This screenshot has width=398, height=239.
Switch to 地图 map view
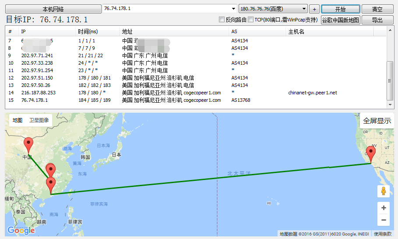coord(18,120)
